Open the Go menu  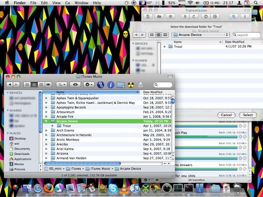pos(67,3)
